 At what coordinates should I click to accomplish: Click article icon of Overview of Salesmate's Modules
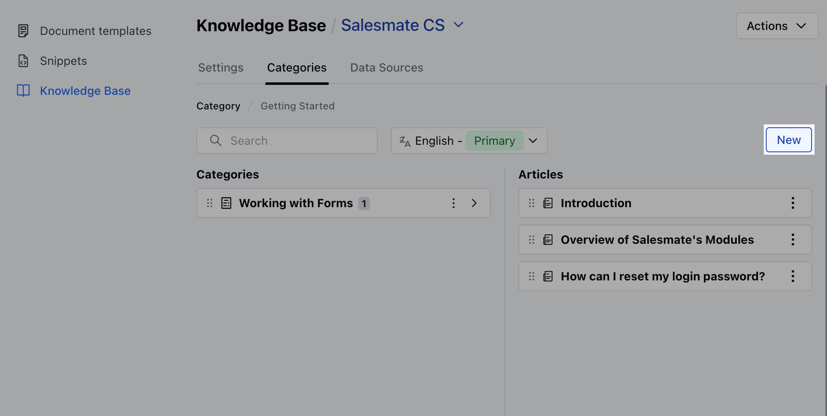[x=548, y=240]
